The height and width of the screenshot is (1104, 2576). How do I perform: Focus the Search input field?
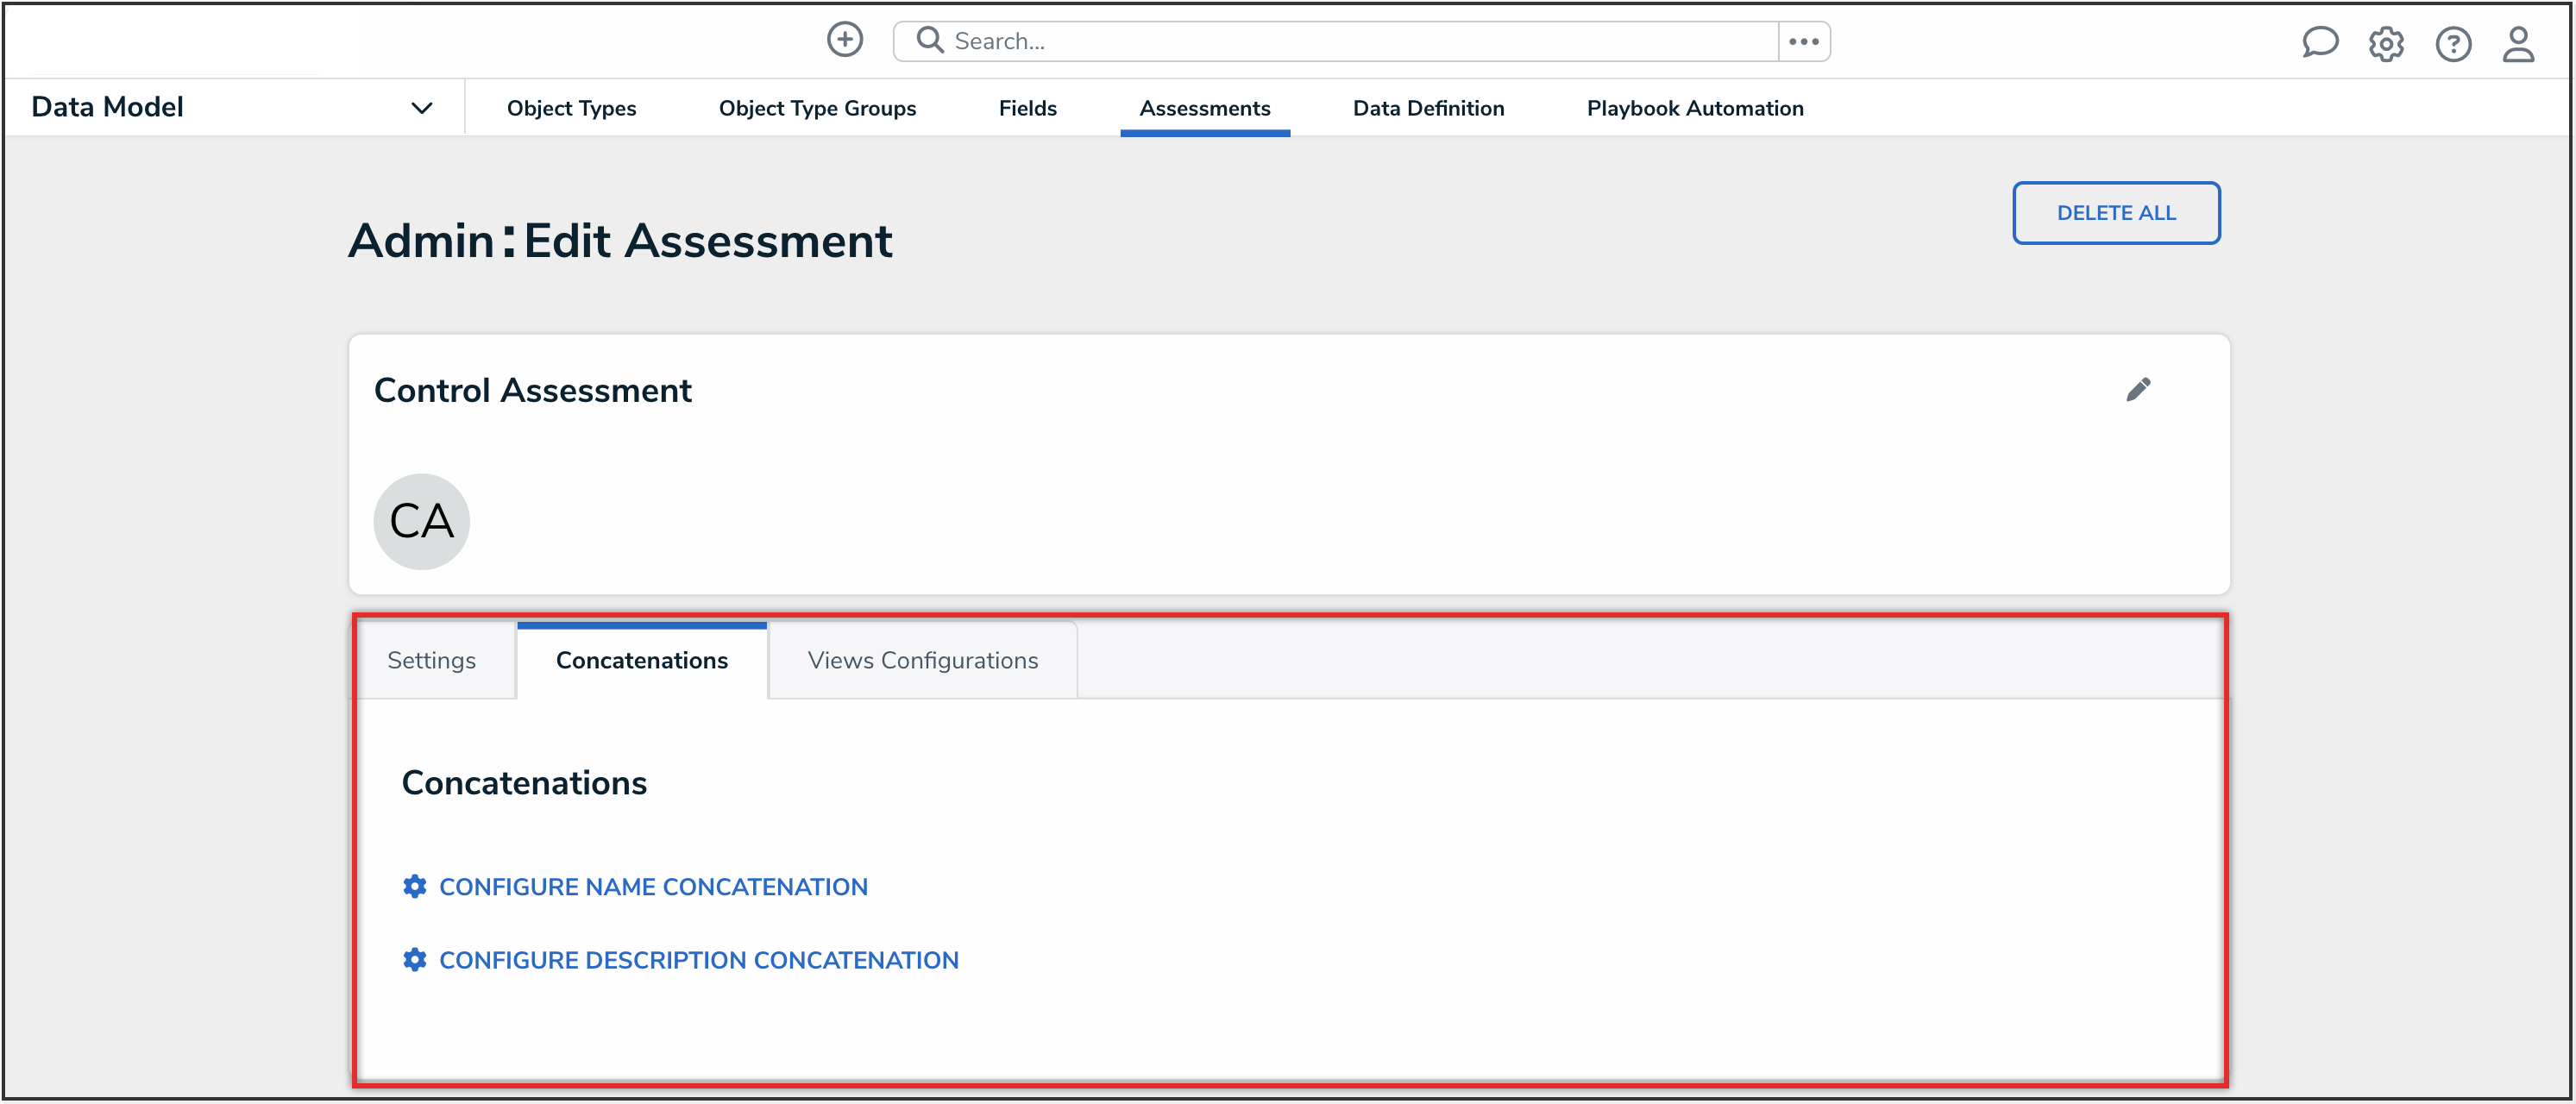click(x=1350, y=41)
